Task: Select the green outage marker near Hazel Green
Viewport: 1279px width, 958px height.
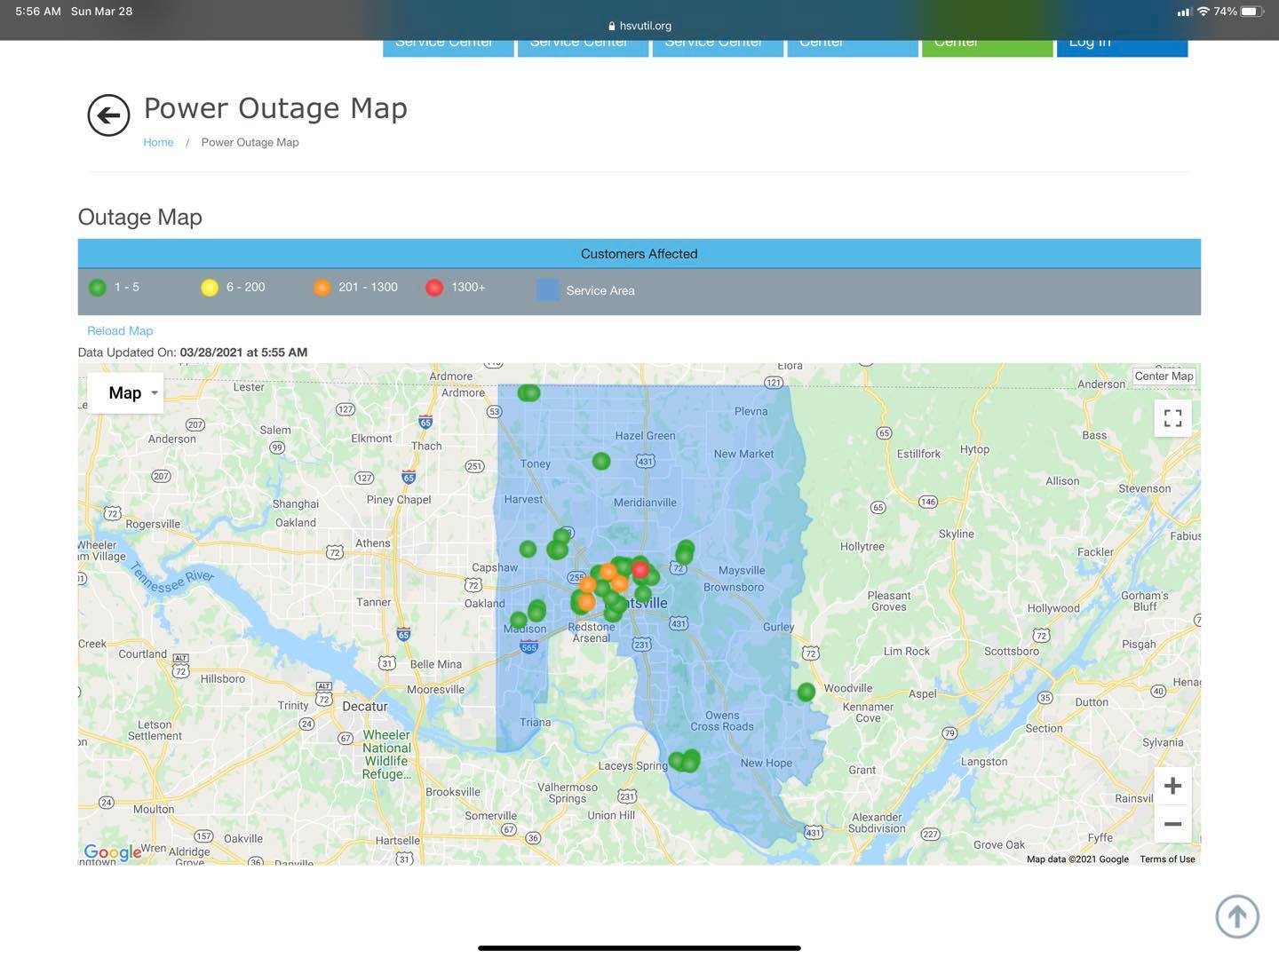Action: pos(601,461)
